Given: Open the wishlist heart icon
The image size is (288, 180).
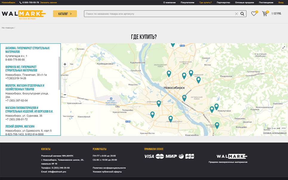Looking at the screenshot, I should click(x=254, y=14).
